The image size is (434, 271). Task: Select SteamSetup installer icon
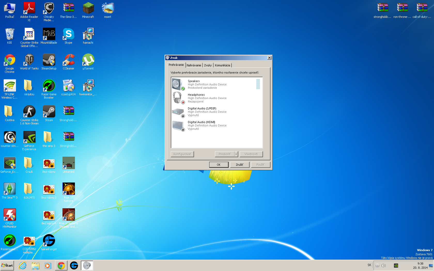pos(49,62)
